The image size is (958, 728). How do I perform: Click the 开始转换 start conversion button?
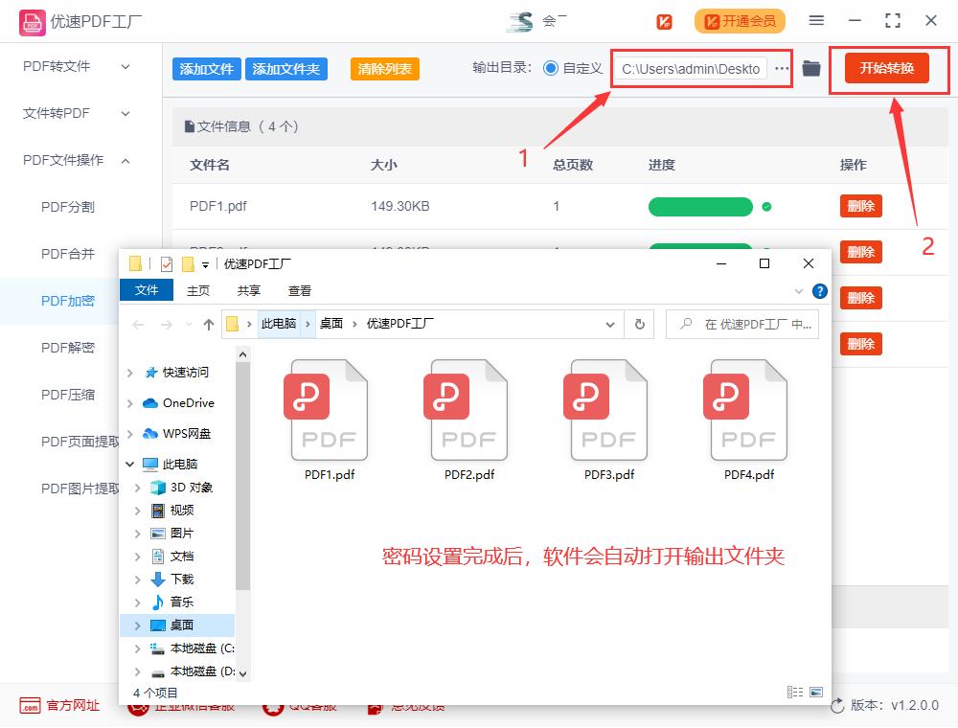click(889, 68)
